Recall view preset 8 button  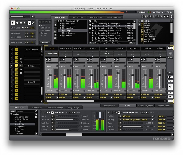(161, 17)
